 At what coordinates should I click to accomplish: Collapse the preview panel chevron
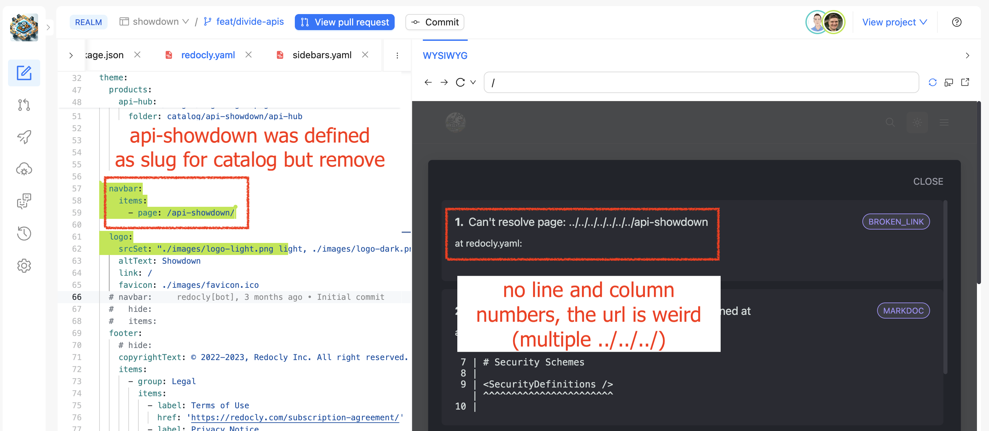[x=967, y=56]
